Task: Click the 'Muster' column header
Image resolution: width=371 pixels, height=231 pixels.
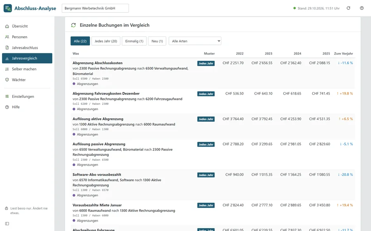Action: (x=209, y=53)
